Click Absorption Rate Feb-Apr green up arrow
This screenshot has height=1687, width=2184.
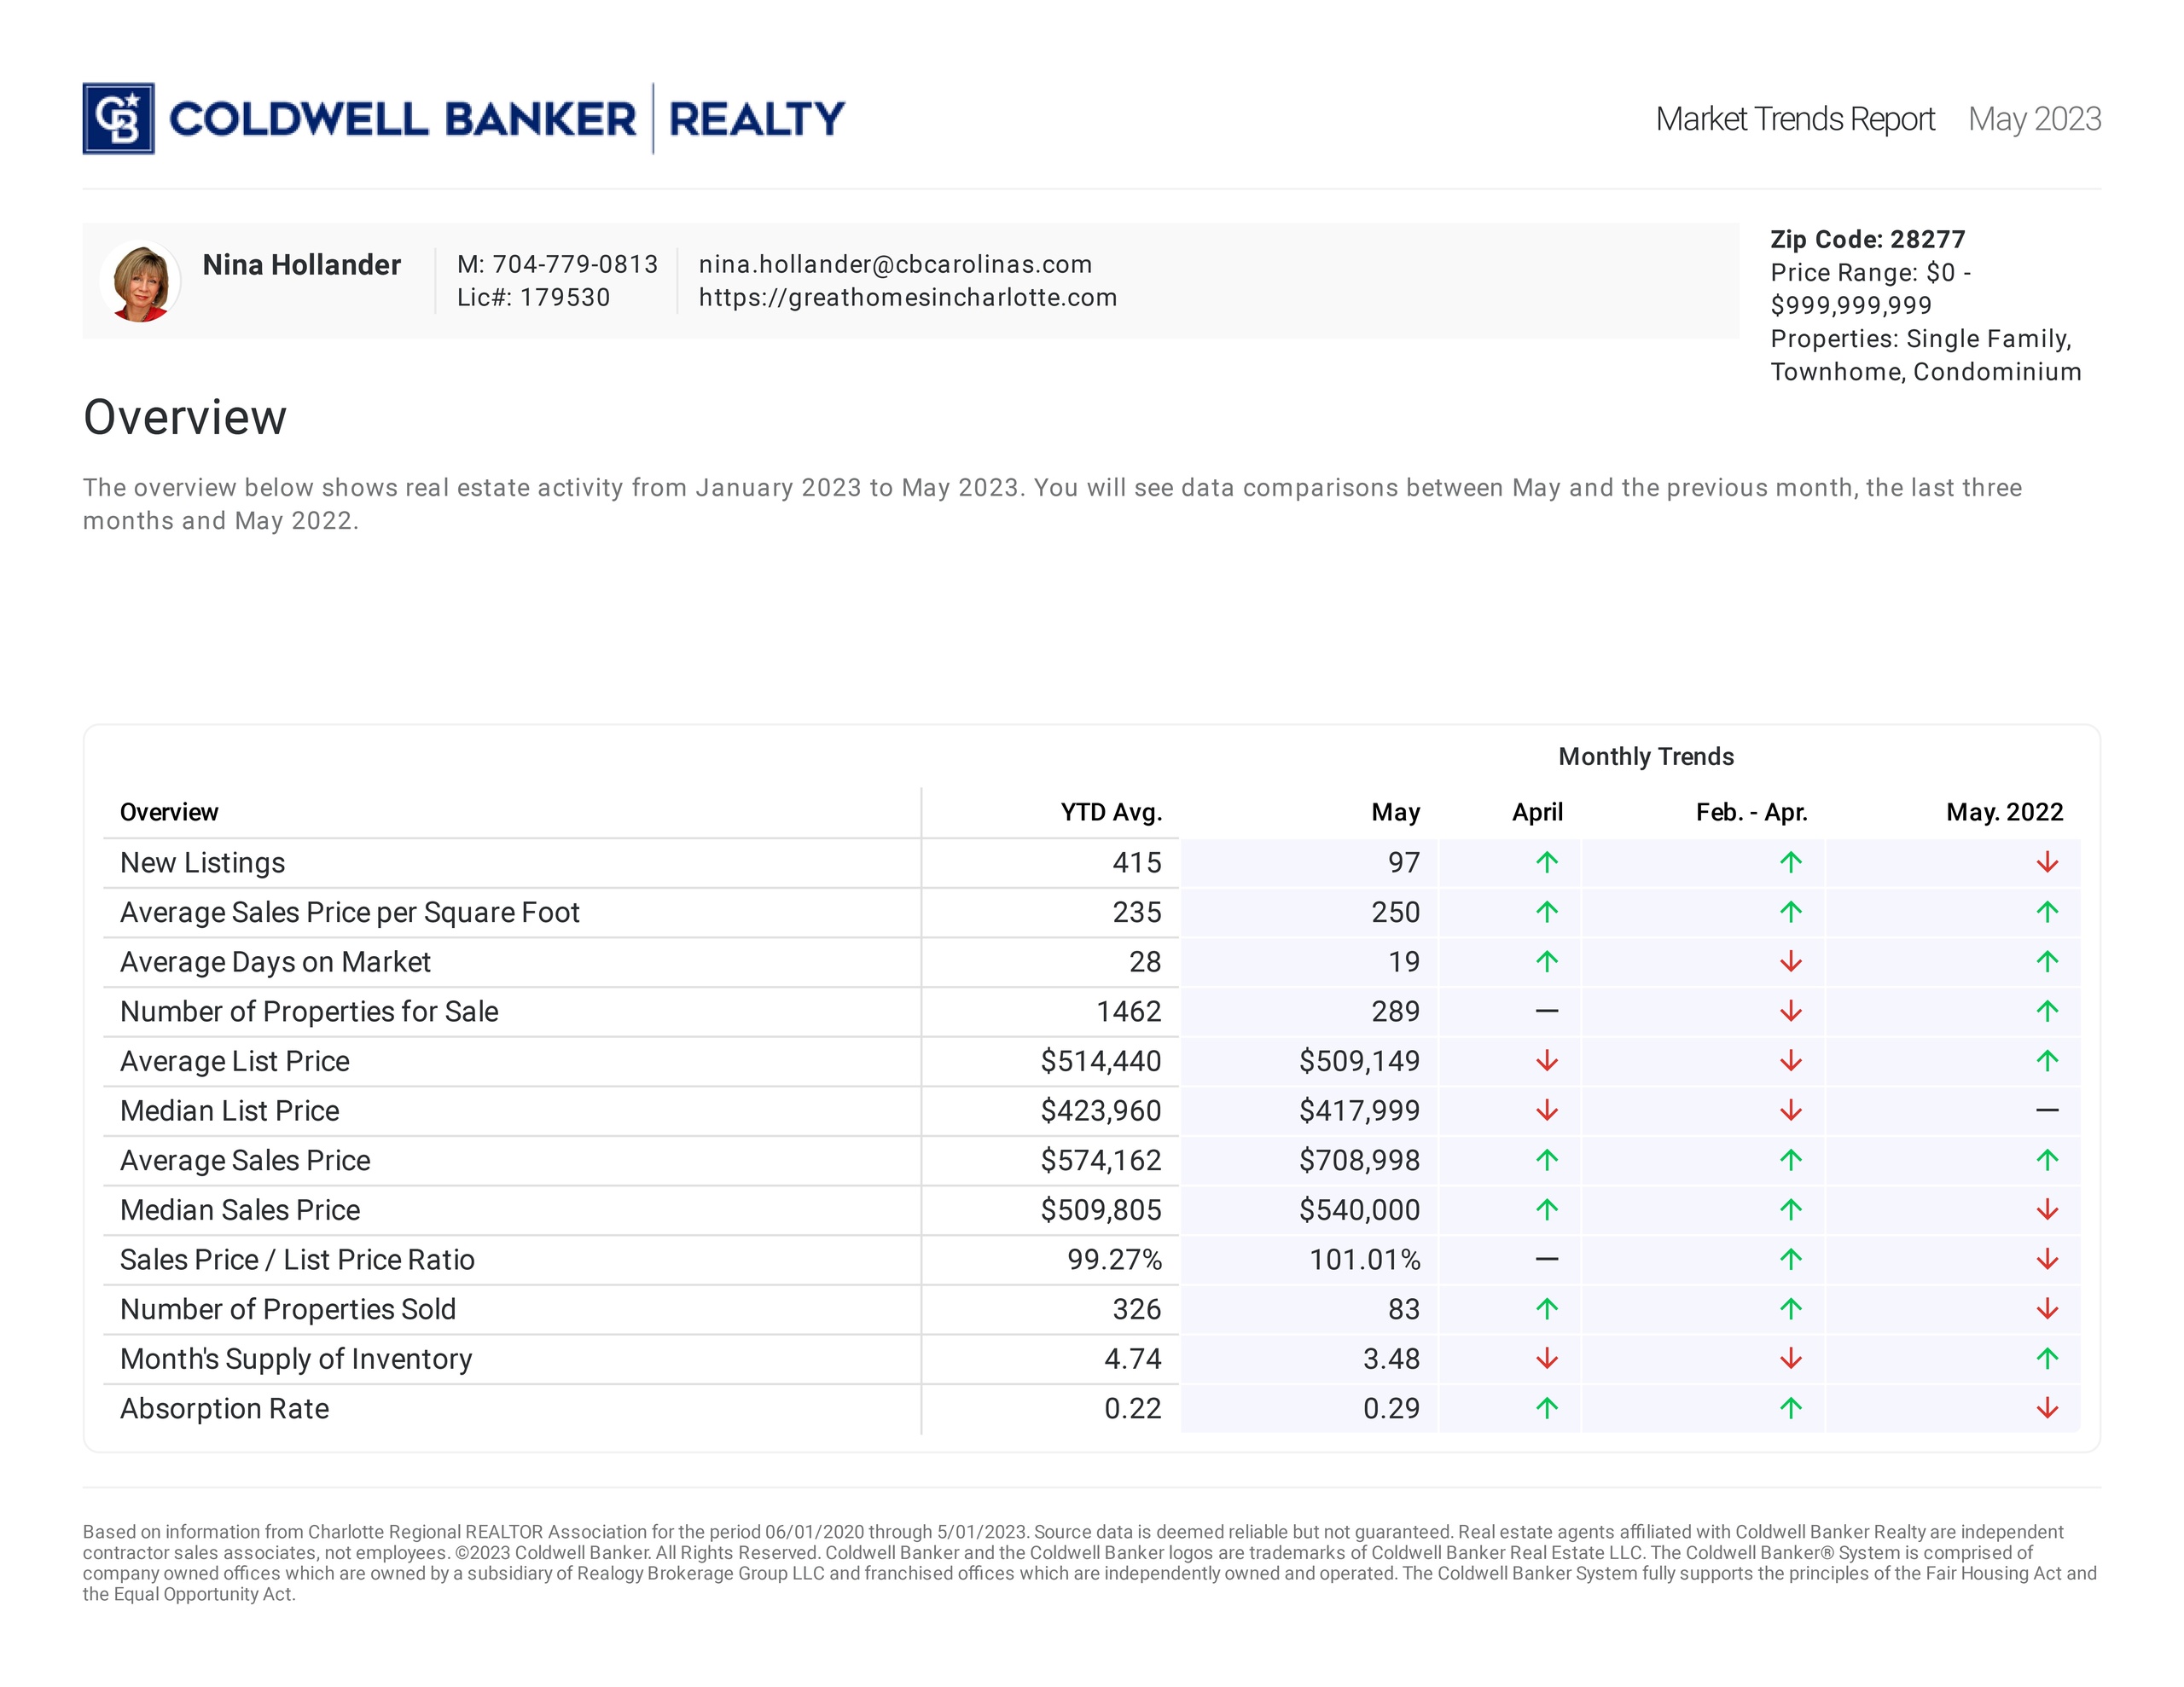1790,1408
